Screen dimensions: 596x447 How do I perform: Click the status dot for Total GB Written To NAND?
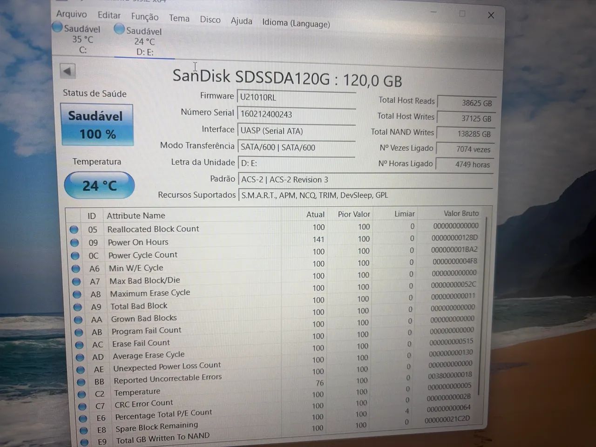tap(84, 442)
